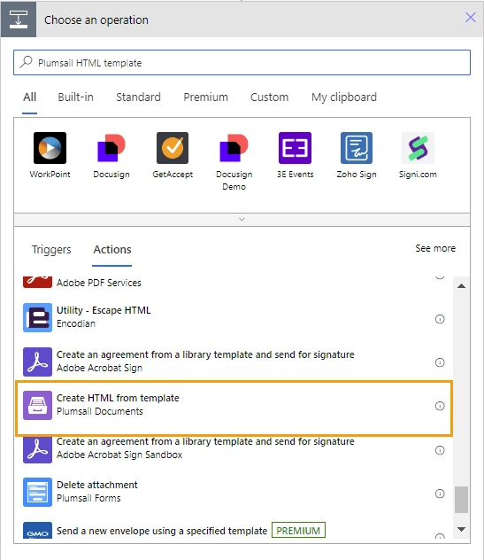Click the search connectors input field
This screenshot has width=484, height=560.
pos(242,63)
